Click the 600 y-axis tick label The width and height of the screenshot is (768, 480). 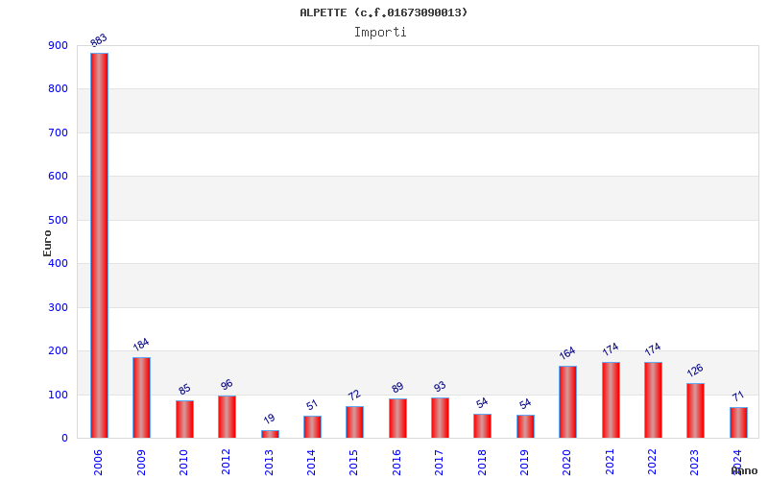[59, 177]
